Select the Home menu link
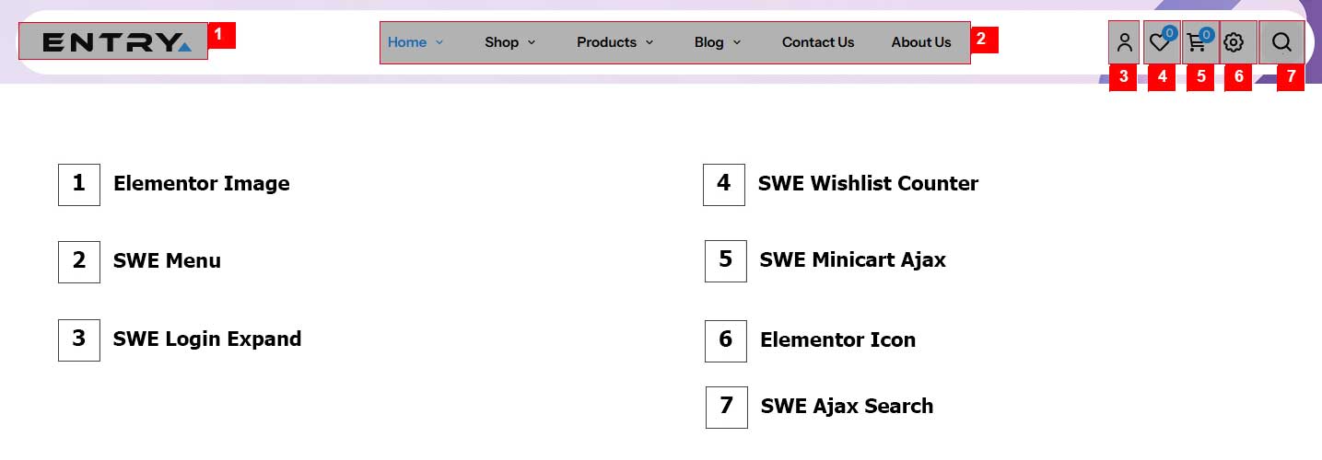This screenshot has width=1322, height=460. (x=407, y=42)
